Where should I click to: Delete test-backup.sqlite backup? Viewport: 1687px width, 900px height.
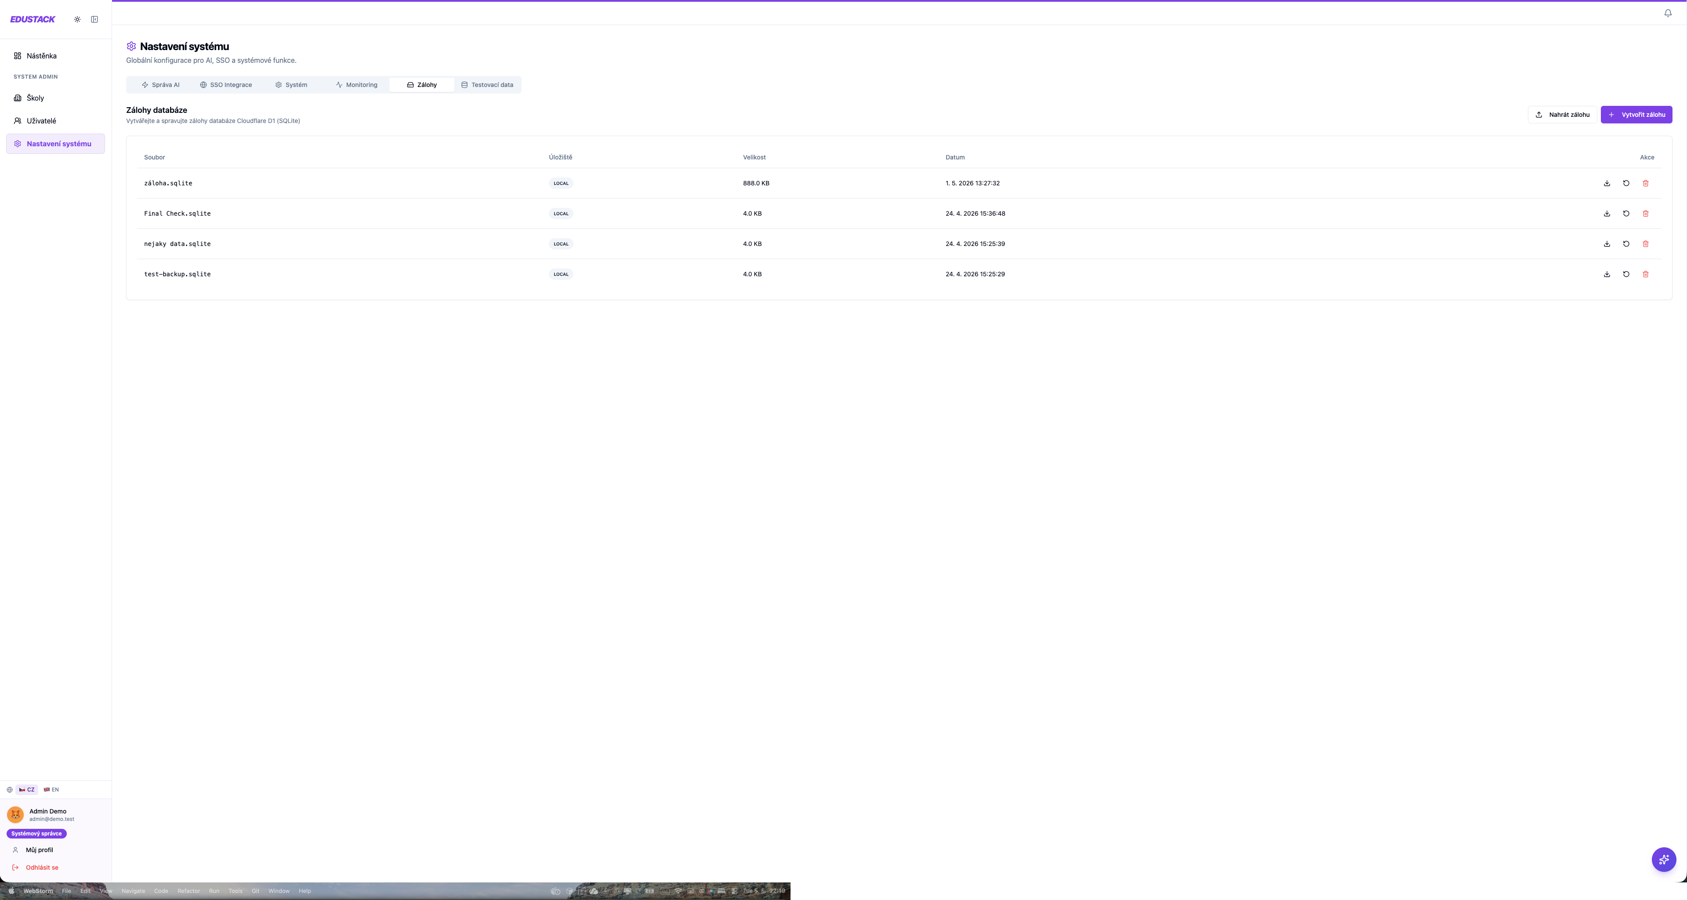(x=1646, y=274)
